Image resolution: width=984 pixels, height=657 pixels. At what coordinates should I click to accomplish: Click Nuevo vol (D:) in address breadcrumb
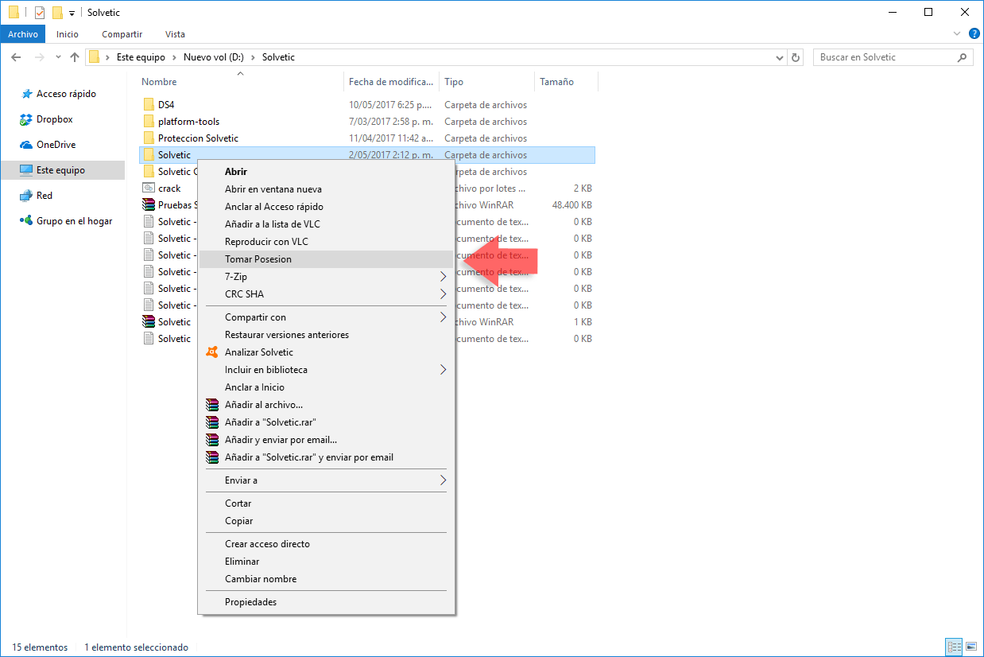213,57
